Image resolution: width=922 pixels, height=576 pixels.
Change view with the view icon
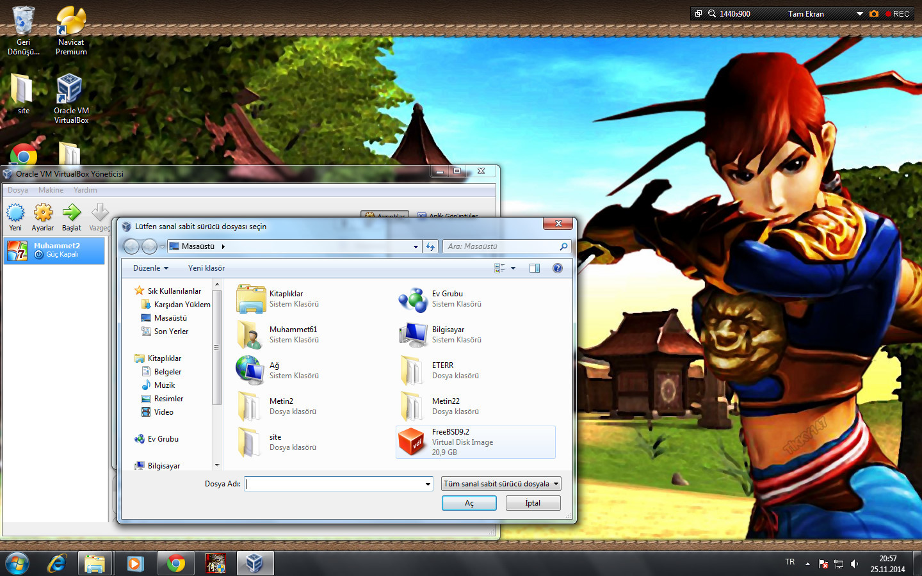pyautogui.click(x=499, y=268)
